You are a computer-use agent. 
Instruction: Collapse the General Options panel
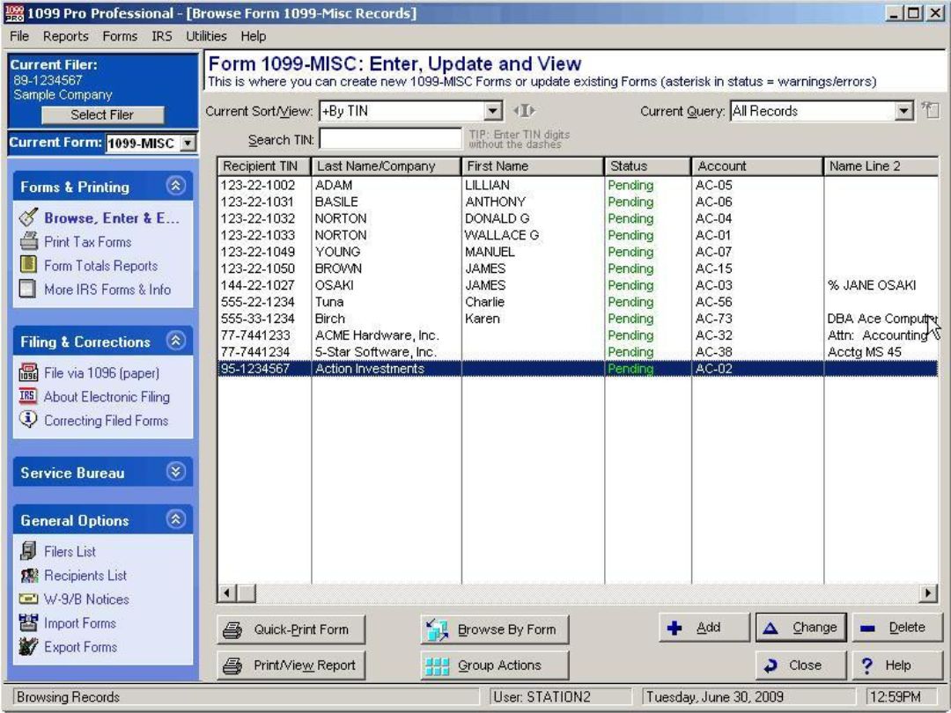point(176,519)
